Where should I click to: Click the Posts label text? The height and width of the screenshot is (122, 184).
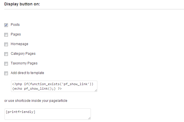(15, 25)
